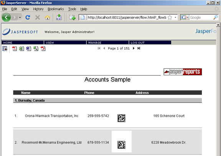This screenshot has height=156, width=221.
Task: Jump to last report page
Action: pyautogui.click(x=139, y=48)
